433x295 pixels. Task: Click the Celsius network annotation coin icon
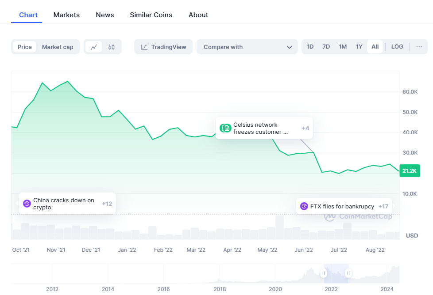[x=225, y=128]
